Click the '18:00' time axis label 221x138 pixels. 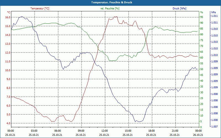(151, 131)
